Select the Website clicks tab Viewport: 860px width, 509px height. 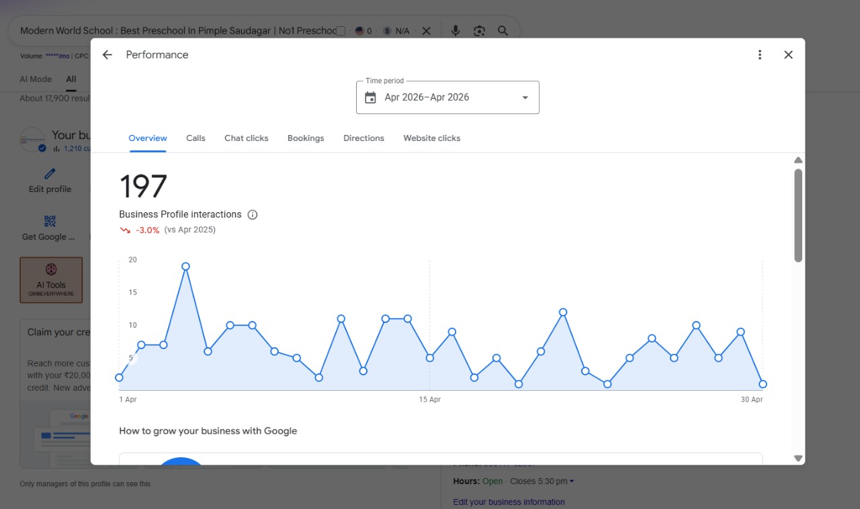pos(432,138)
